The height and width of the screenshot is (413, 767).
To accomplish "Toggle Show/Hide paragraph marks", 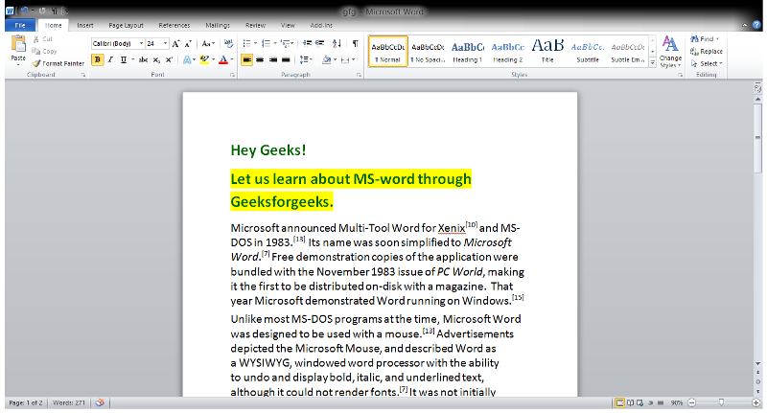I will (x=355, y=43).
